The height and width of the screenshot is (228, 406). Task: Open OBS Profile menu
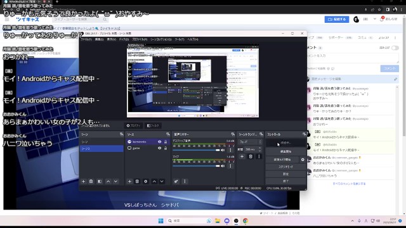140,39
